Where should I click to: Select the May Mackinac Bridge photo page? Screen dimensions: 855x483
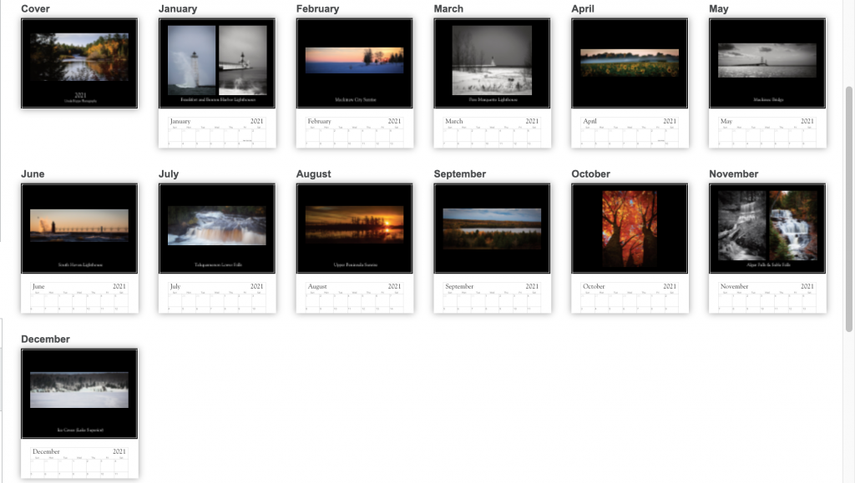coord(766,63)
